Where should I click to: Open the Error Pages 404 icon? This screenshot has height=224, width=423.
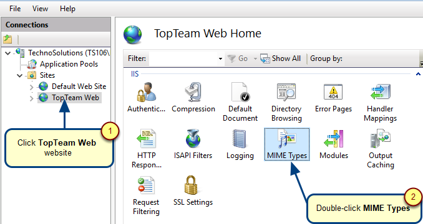pos(333,92)
